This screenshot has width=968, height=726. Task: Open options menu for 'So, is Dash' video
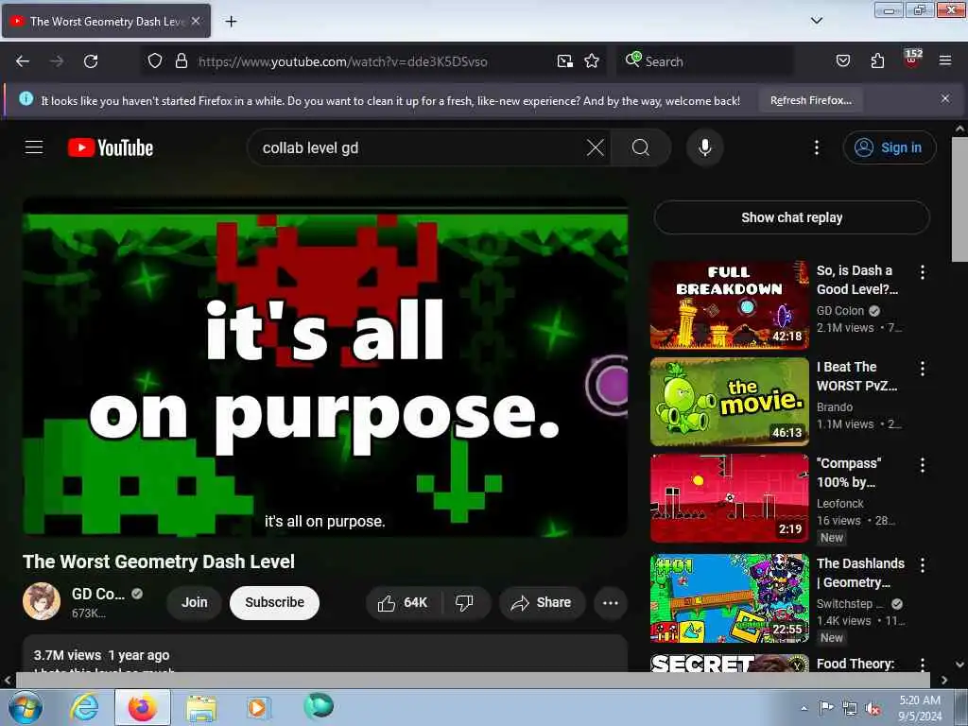923,272
